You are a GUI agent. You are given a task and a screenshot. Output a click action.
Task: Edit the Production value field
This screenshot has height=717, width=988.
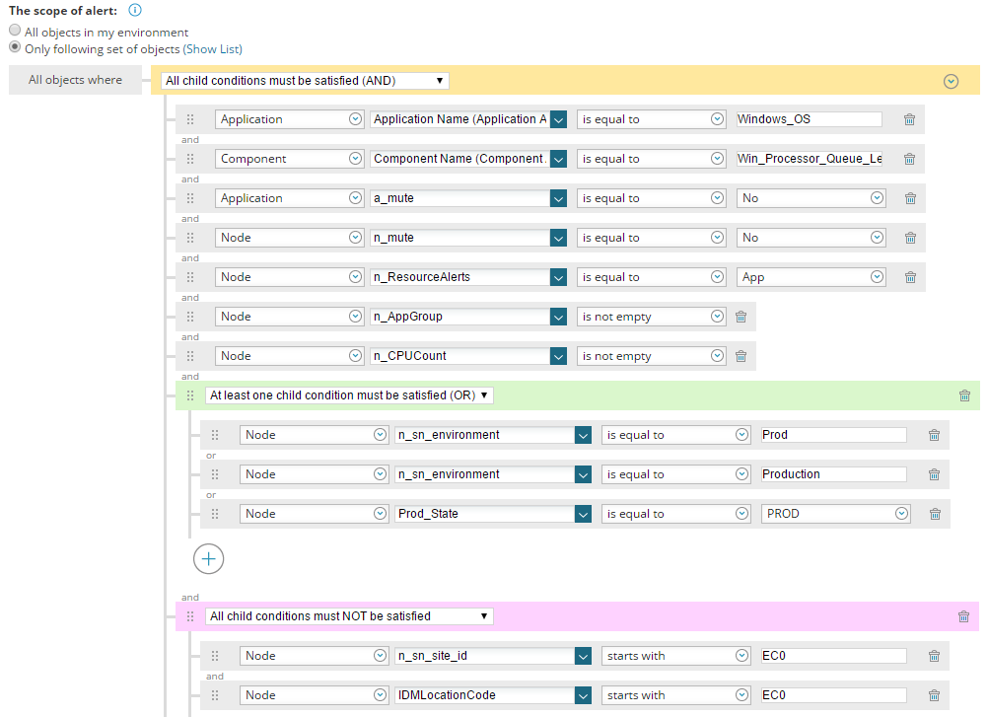coord(833,474)
